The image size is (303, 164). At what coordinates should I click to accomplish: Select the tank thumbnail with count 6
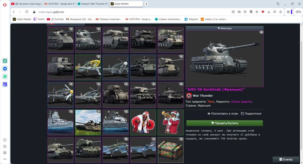click(171, 95)
